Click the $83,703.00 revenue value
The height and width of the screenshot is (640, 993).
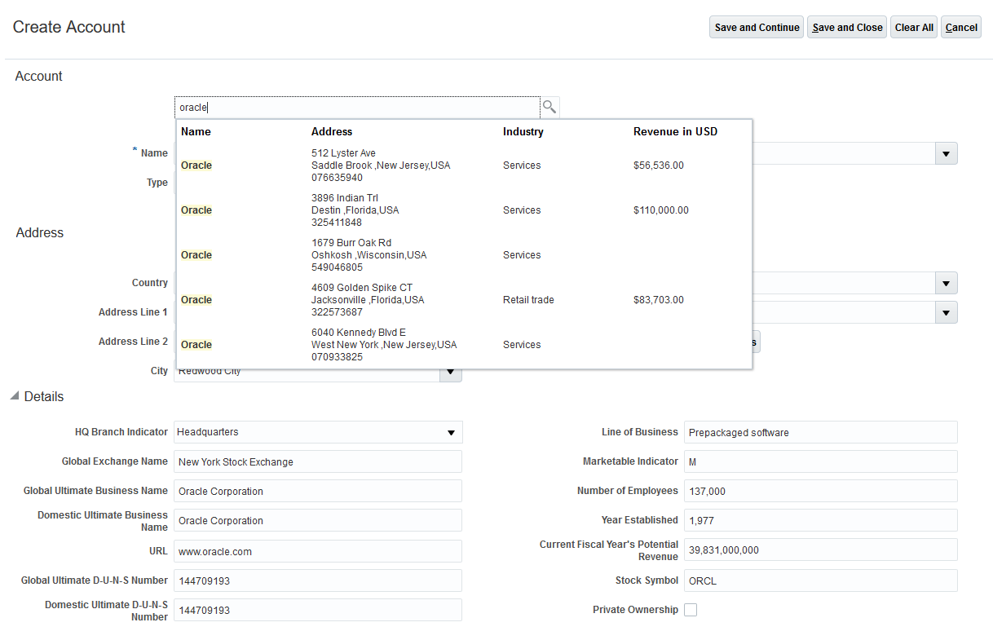point(659,300)
